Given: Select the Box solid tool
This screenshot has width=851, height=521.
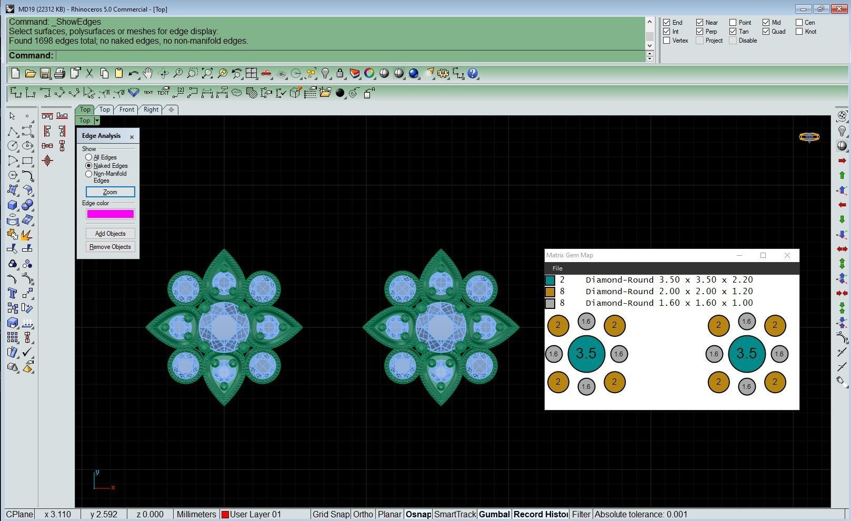Looking at the screenshot, I should tap(13, 205).
